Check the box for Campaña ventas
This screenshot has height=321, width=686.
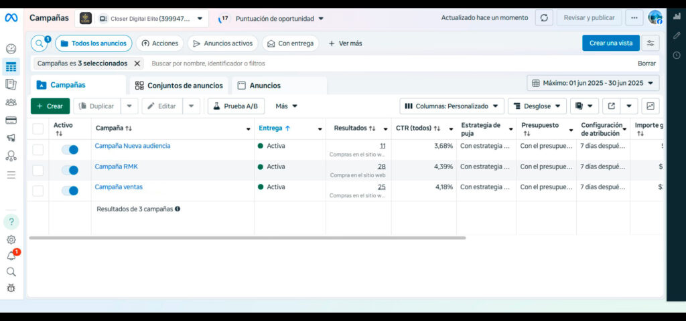[38, 191]
